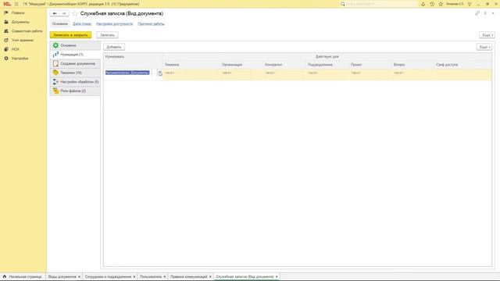Image resolution: width=500 pixels, height=281 pixels.
Task: Click the Действует для column group header
Action: (327, 57)
